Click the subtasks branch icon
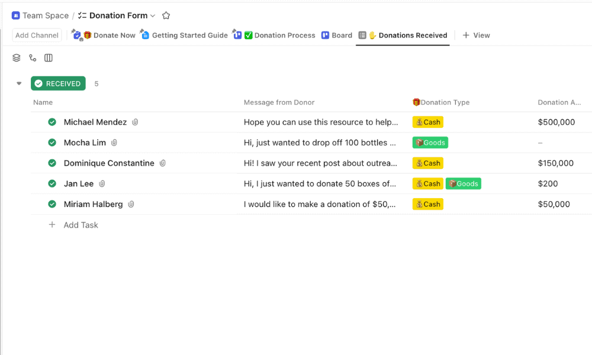Viewport: 592px width, 355px height. point(33,58)
